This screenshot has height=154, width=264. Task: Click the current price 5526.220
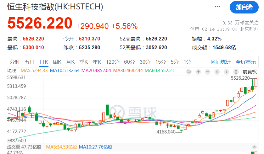point(40,23)
